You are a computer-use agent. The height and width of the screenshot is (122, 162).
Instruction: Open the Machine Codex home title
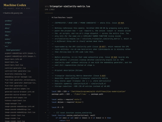pos(15,5)
